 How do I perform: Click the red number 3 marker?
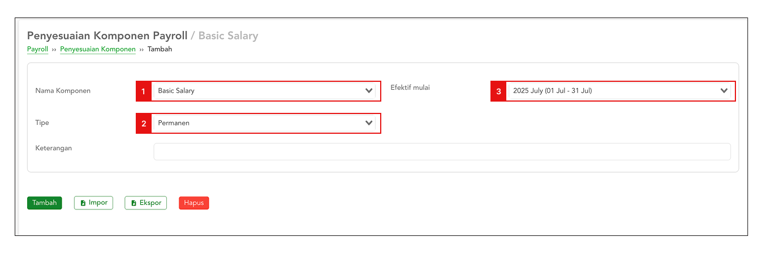[x=498, y=91]
